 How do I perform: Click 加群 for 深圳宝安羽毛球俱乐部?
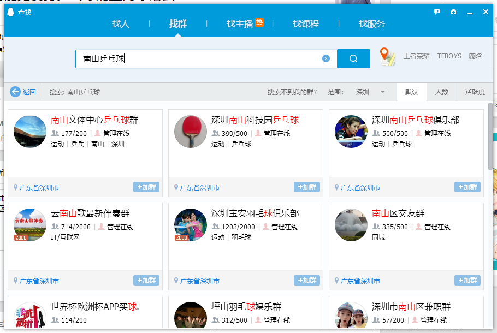307,281
